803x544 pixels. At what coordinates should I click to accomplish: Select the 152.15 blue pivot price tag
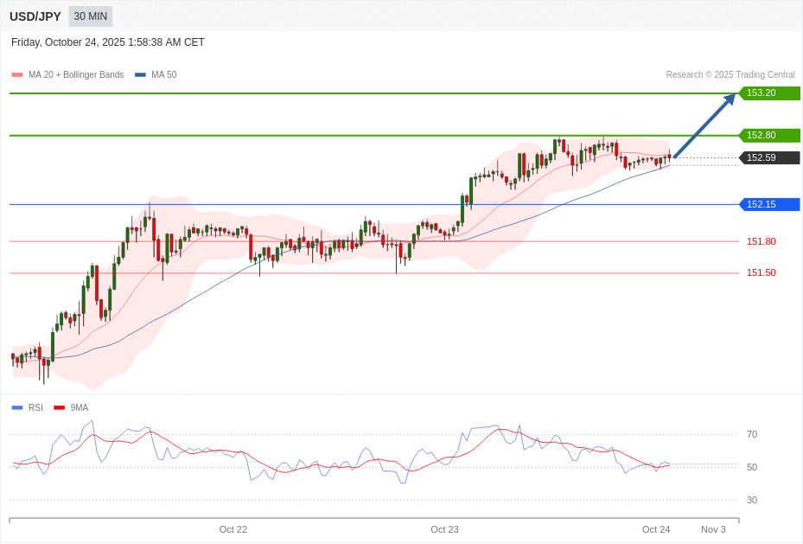pyautogui.click(x=769, y=204)
